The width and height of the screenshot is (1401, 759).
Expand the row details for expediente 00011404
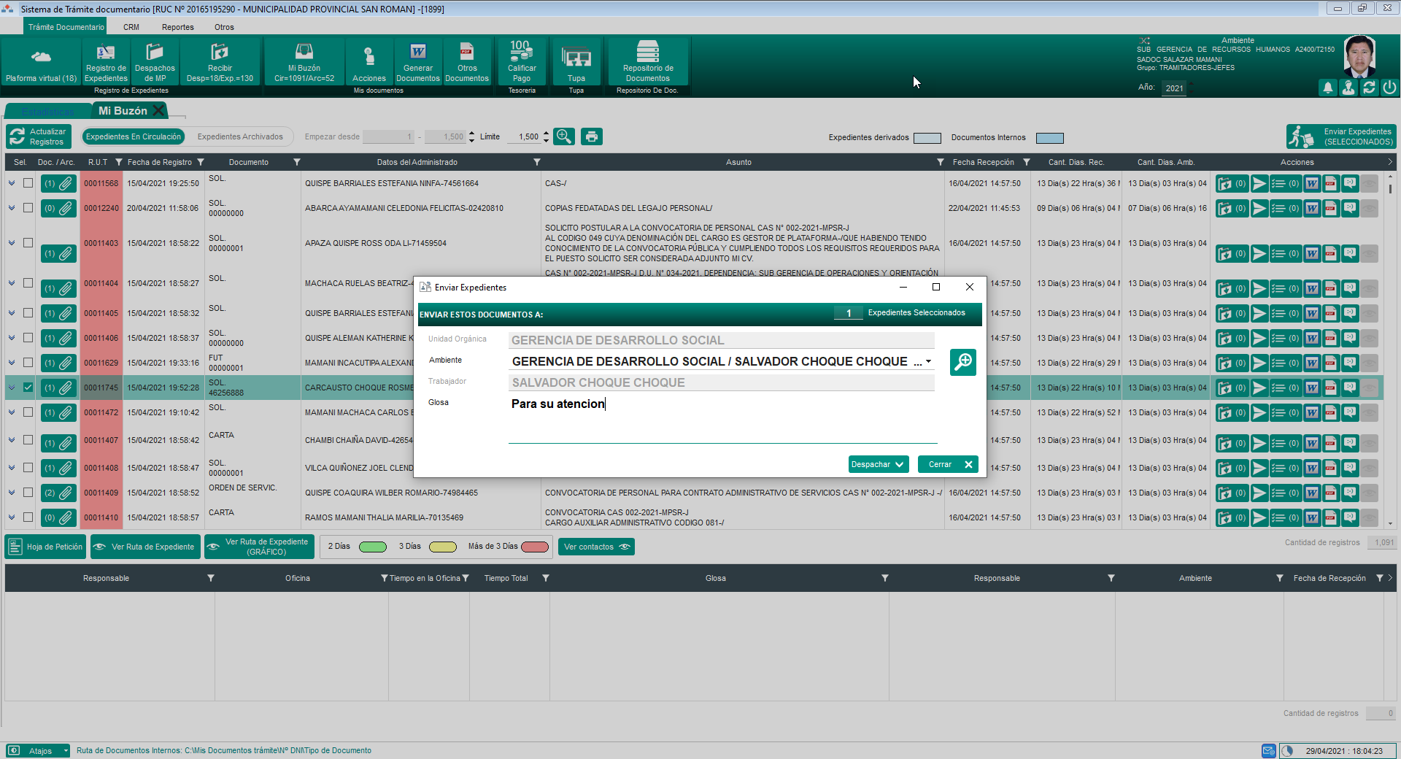pyautogui.click(x=11, y=284)
